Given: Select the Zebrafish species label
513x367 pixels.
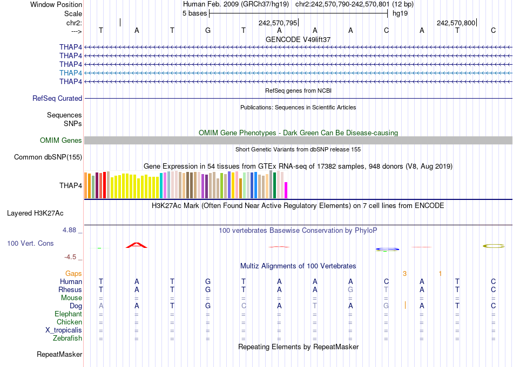Looking at the screenshot, I should (x=67, y=338).
